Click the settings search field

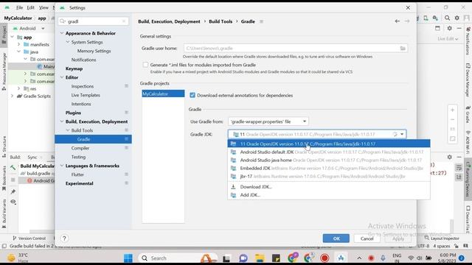(94, 21)
